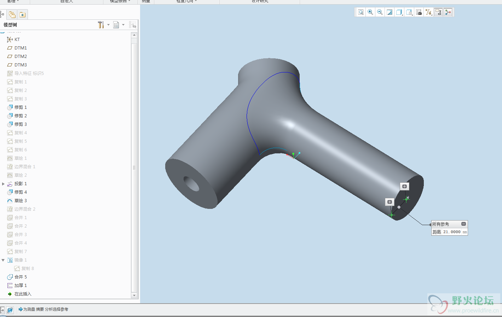Click model tree scrollbar down arrow
The width and height of the screenshot is (502, 317).
coord(134,295)
